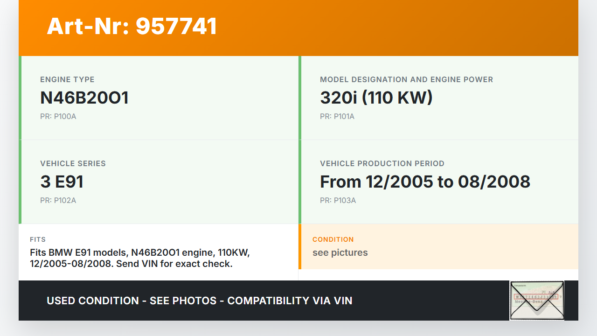This screenshot has height=336, width=597.
Task: Click the VEHICLE PRODUCTION PERIOD label
Action: coord(382,163)
